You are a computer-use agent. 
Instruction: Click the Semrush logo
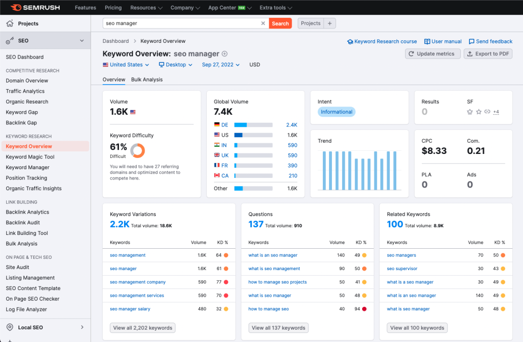click(x=35, y=7)
